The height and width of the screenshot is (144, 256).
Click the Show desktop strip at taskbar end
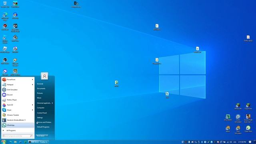coord(255,142)
